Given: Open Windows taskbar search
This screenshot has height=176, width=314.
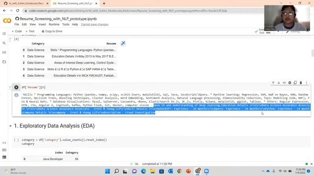Looking at the screenshot, I should (x=116, y=171).
